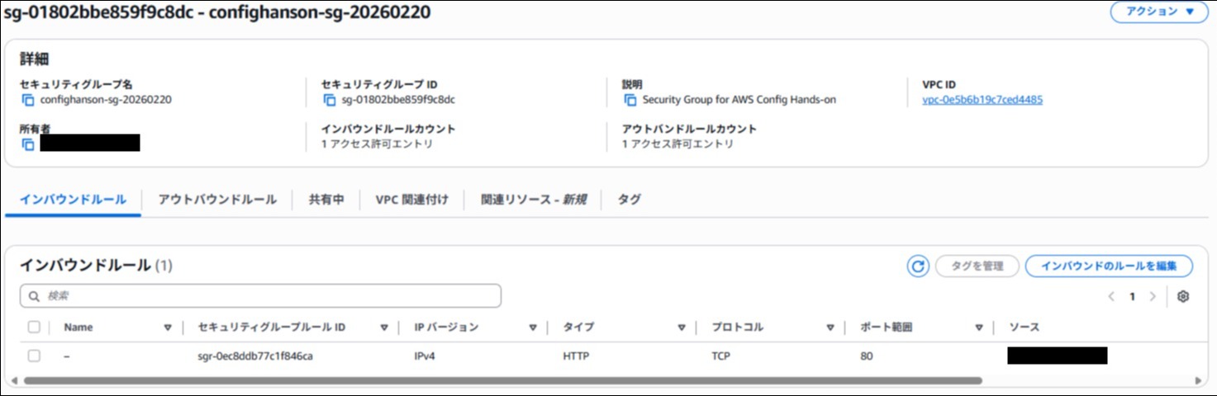Copy the security group description text
Viewport: 1217px width, 396px height.
(x=631, y=100)
